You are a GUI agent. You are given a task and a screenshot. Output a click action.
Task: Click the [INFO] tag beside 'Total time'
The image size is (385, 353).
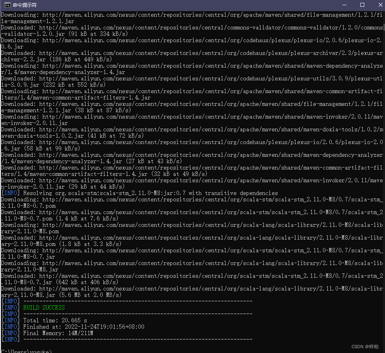11,320
